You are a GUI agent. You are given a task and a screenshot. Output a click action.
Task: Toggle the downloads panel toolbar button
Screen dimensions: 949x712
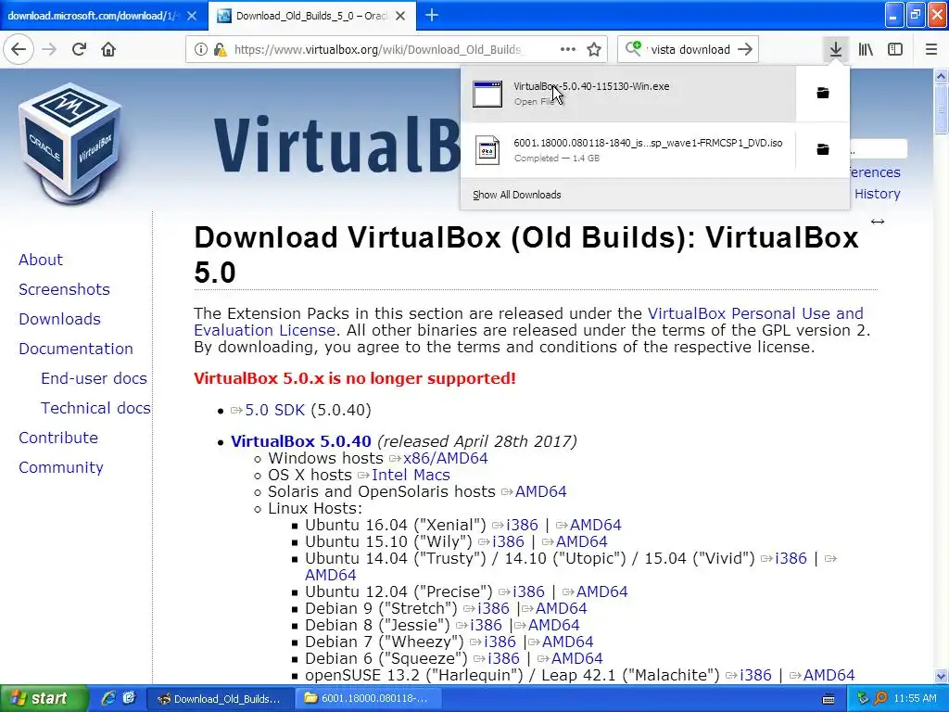click(x=836, y=49)
